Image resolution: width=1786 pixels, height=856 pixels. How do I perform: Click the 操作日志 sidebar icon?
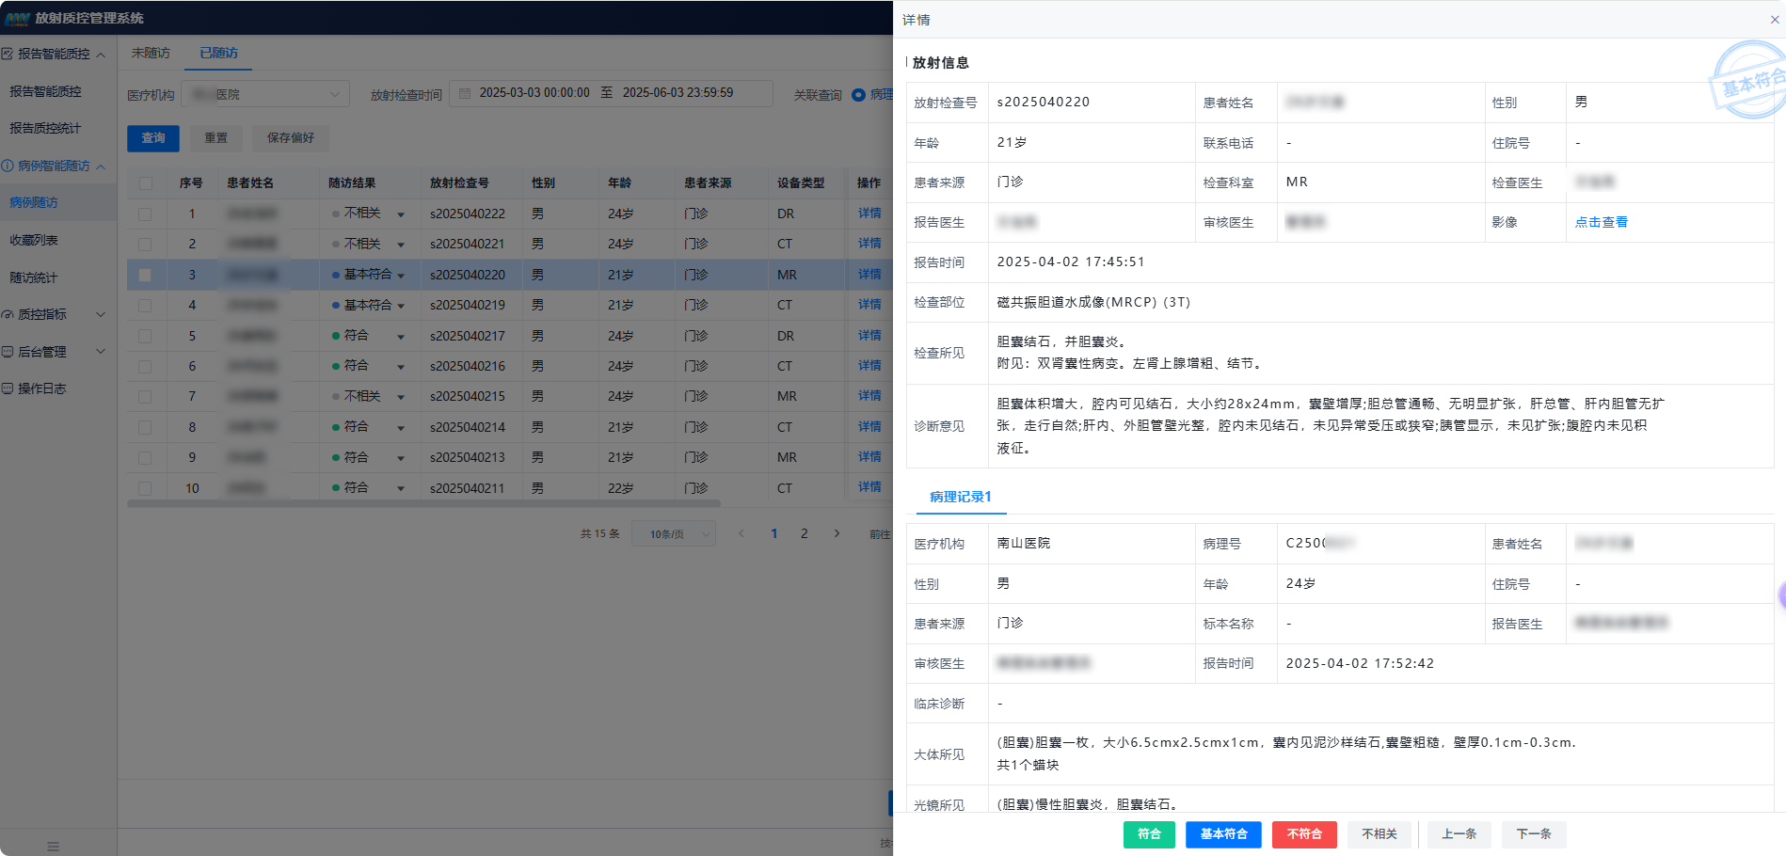[x=8, y=388]
